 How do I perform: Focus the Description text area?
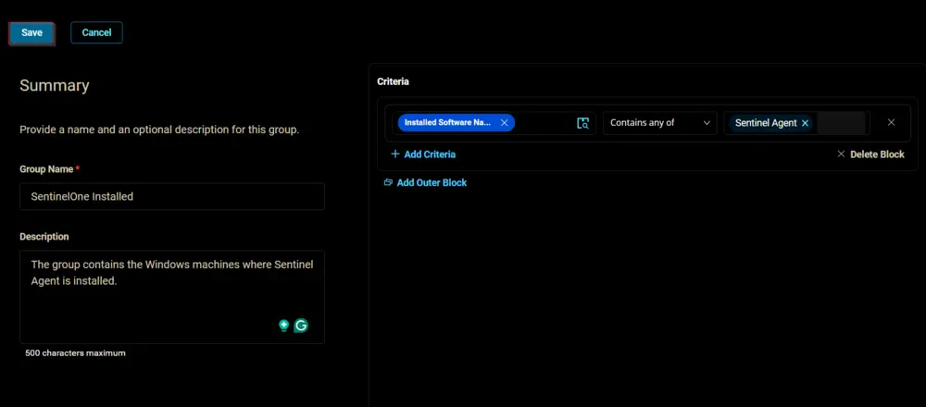(x=172, y=297)
